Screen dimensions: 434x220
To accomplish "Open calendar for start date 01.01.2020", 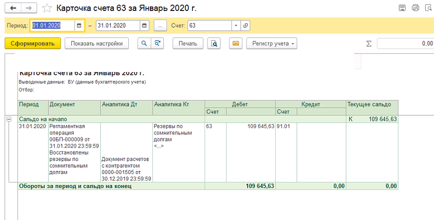I will point(79,25).
